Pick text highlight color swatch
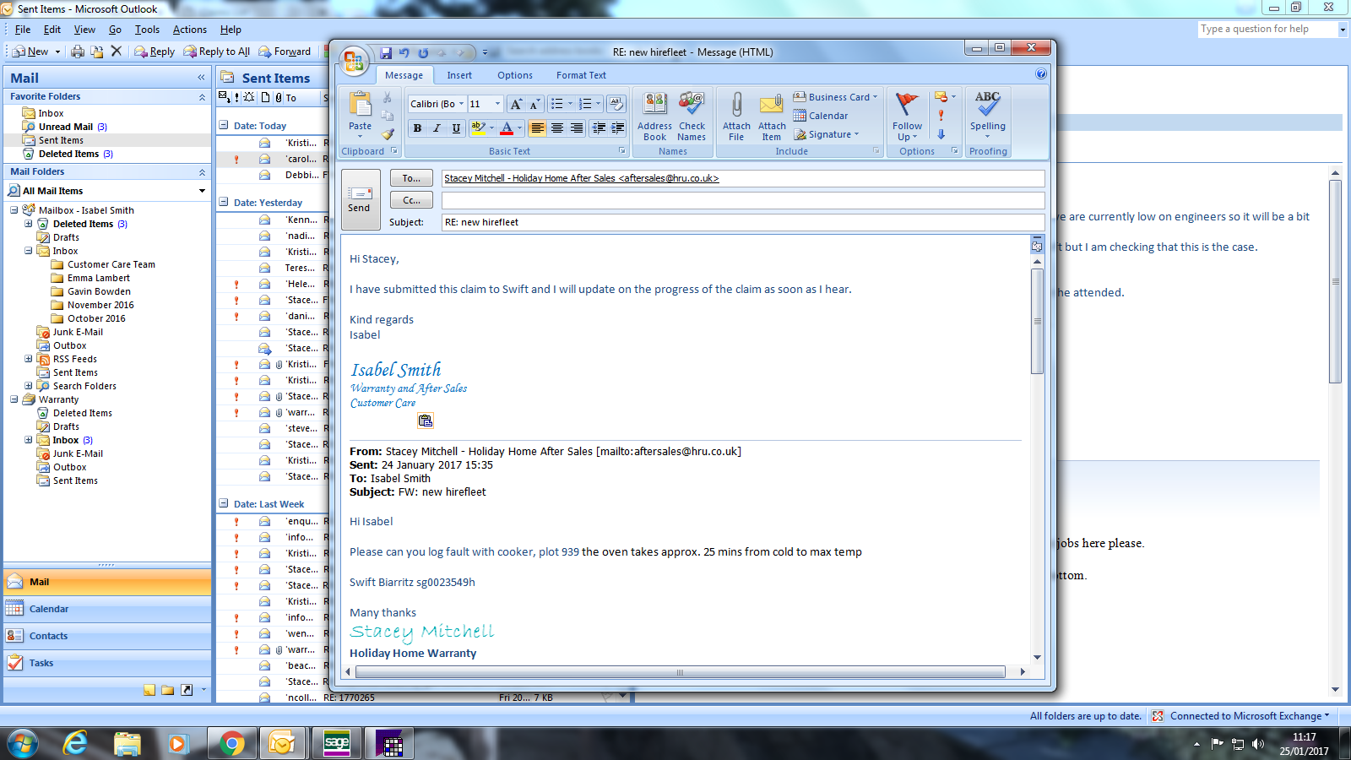Image resolution: width=1351 pixels, height=760 pixels. coord(478,128)
